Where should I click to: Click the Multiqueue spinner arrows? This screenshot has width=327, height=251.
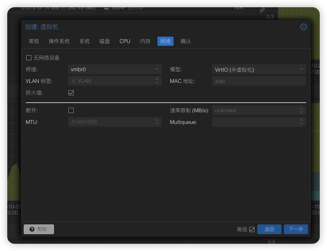tap(301, 122)
